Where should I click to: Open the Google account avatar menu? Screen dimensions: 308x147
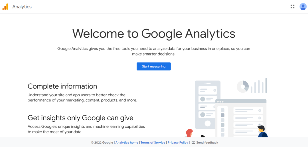[x=303, y=7]
